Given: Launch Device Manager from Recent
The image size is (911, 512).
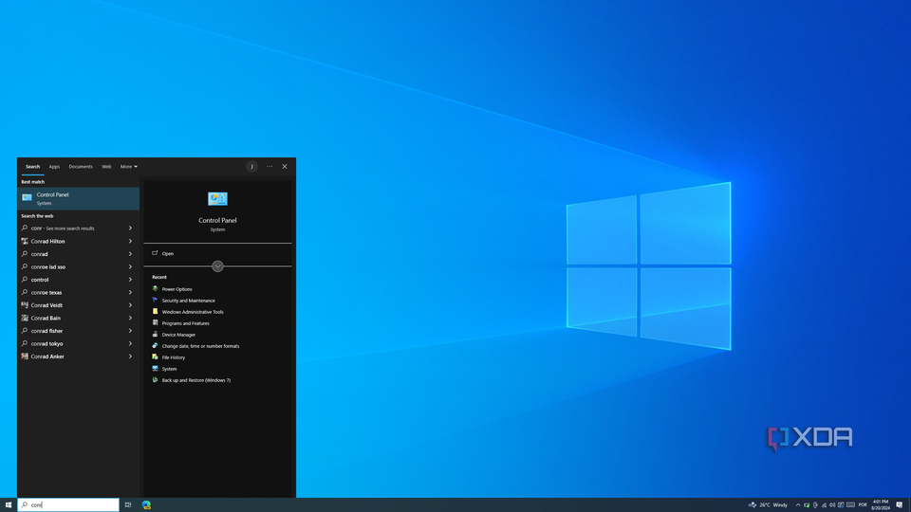Looking at the screenshot, I should coord(178,335).
